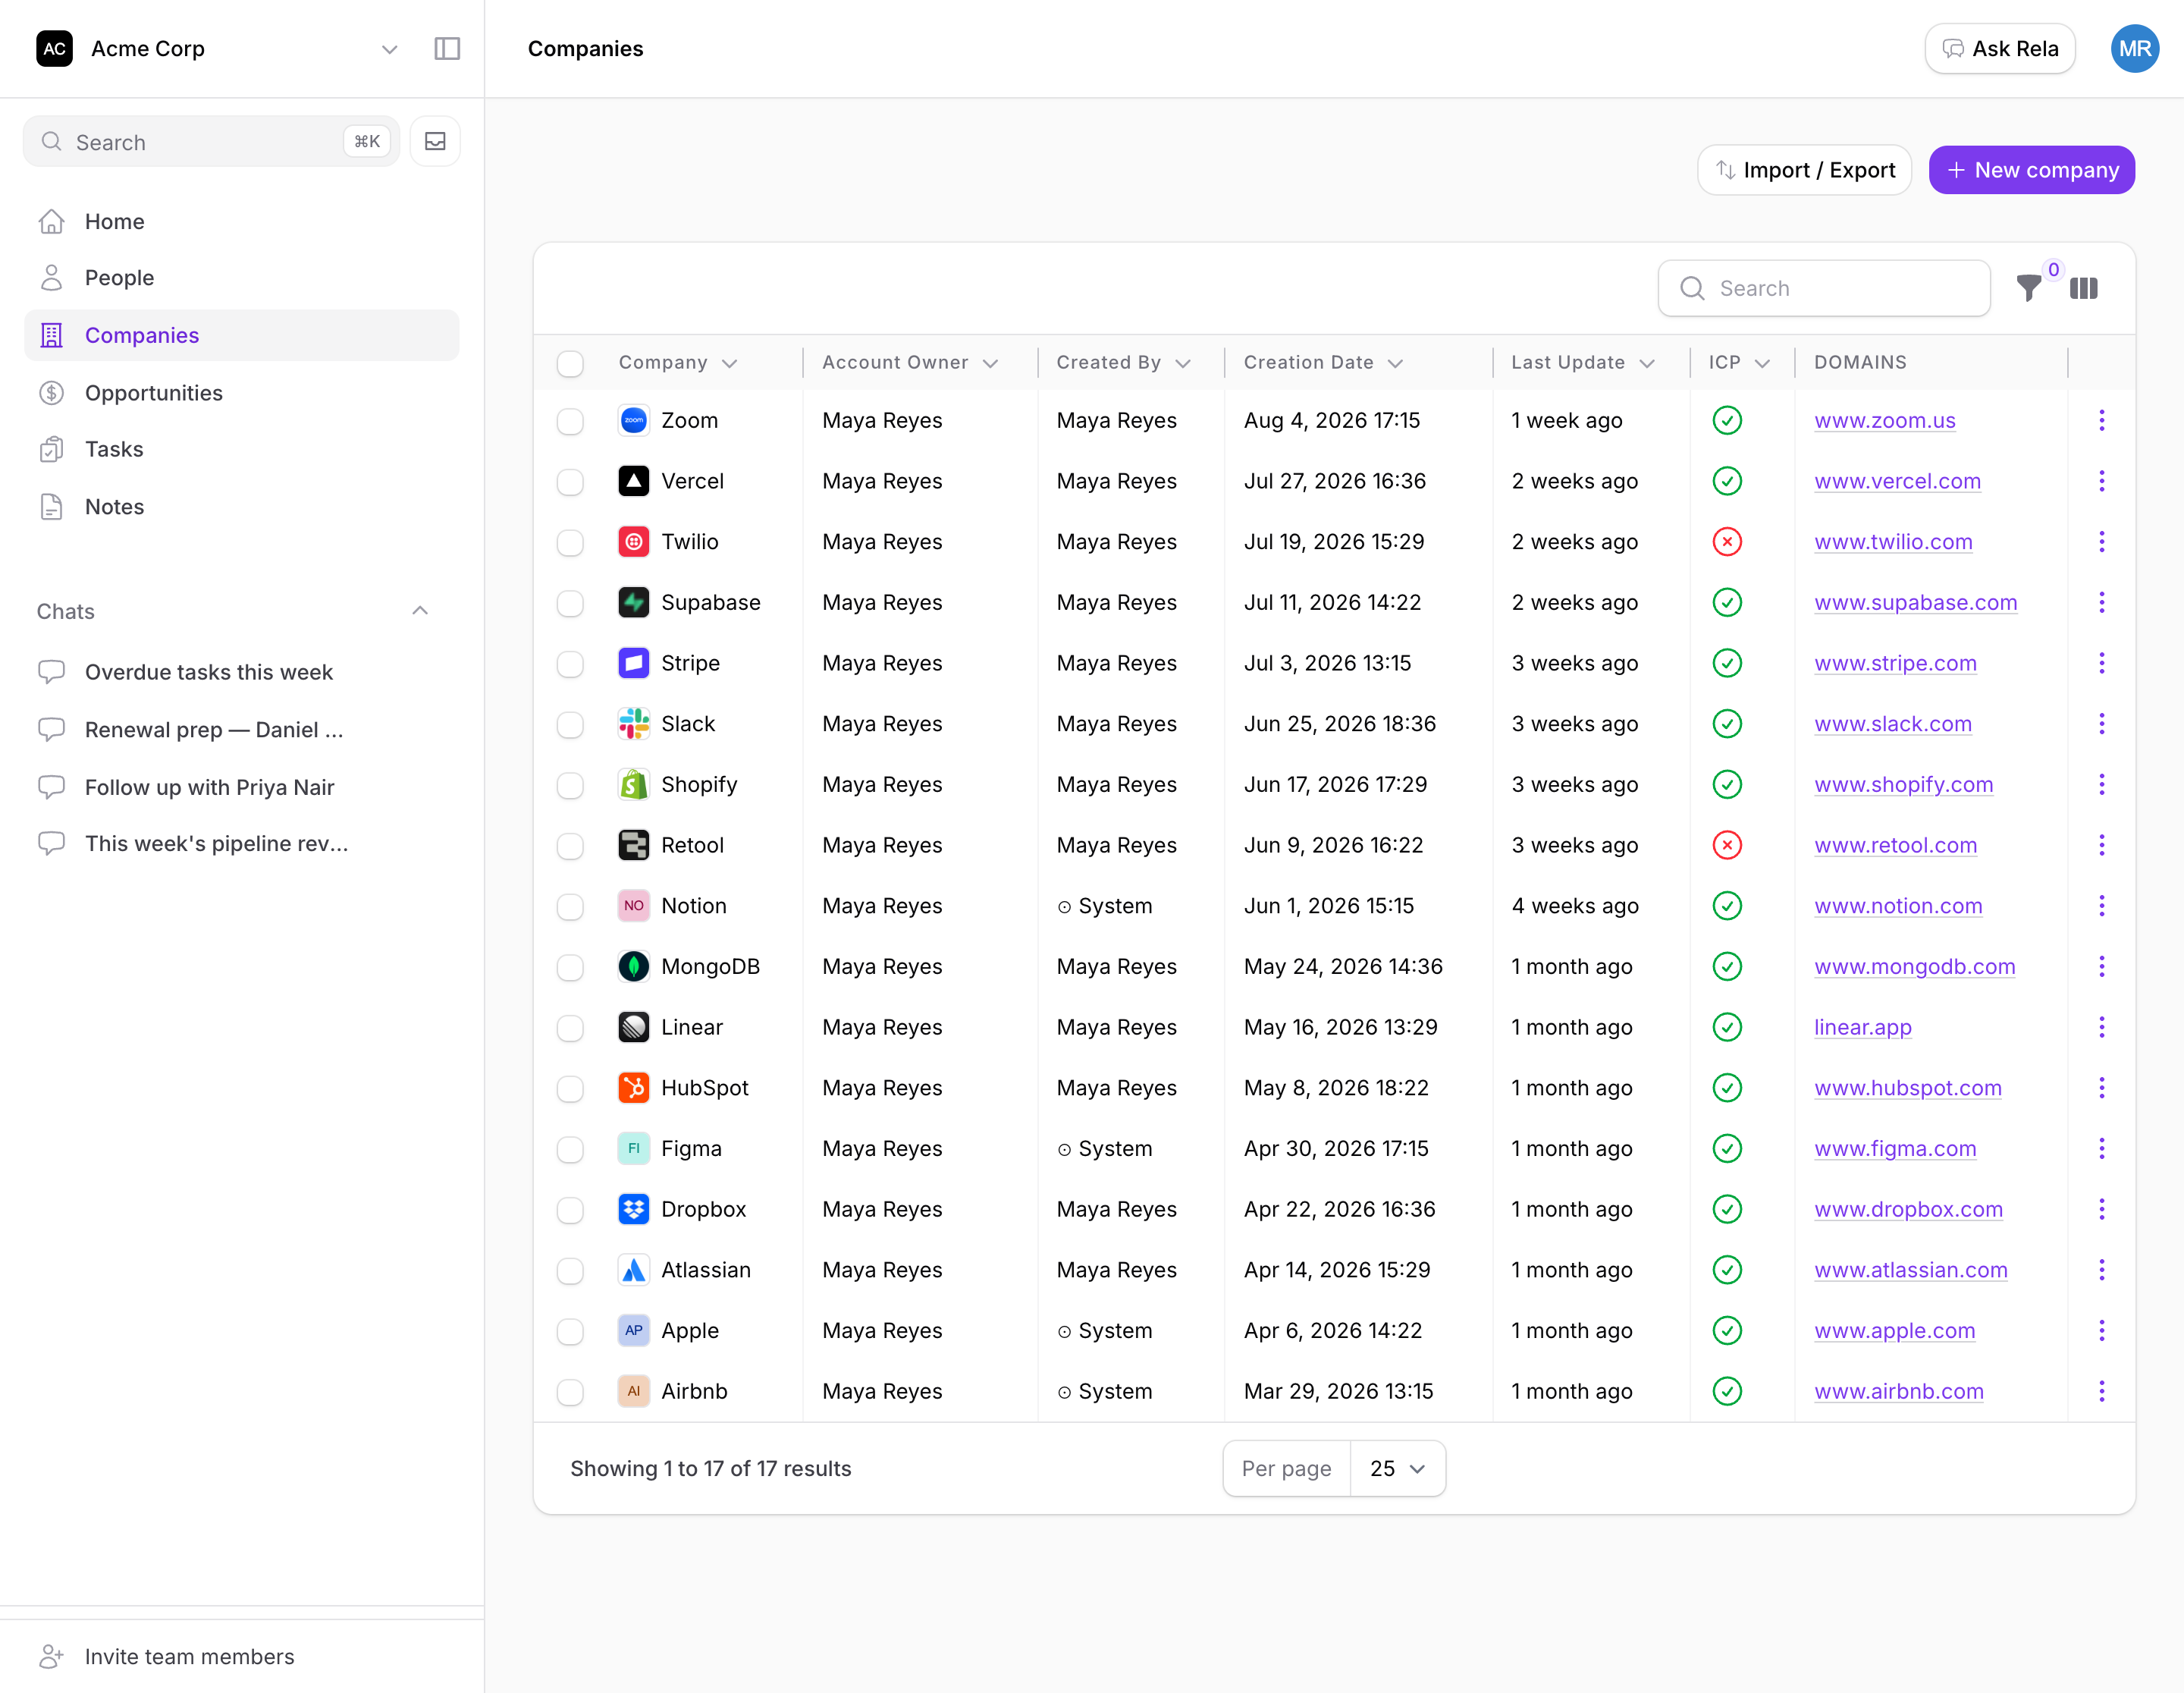
Task: Click the Zoom company logo
Action: (634, 421)
